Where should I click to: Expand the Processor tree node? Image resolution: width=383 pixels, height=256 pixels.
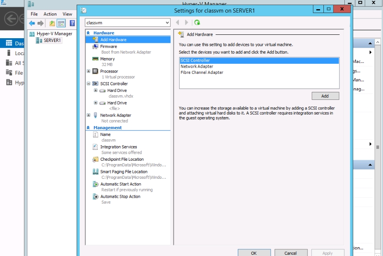tap(89, 71)
